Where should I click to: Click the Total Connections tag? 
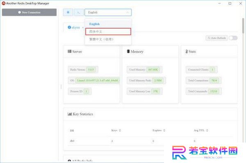click(203, 80)
